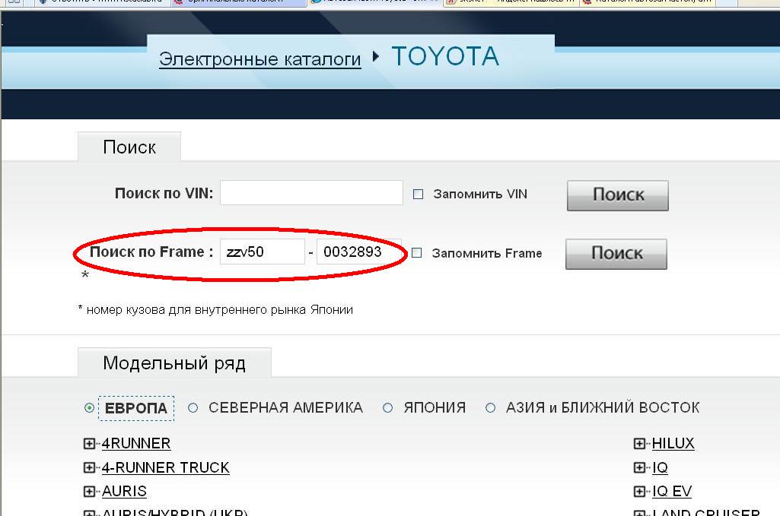Viewport: 780px width, 516px height.
Task: Click Поиск button for Frame search
Action: (616, 254)
